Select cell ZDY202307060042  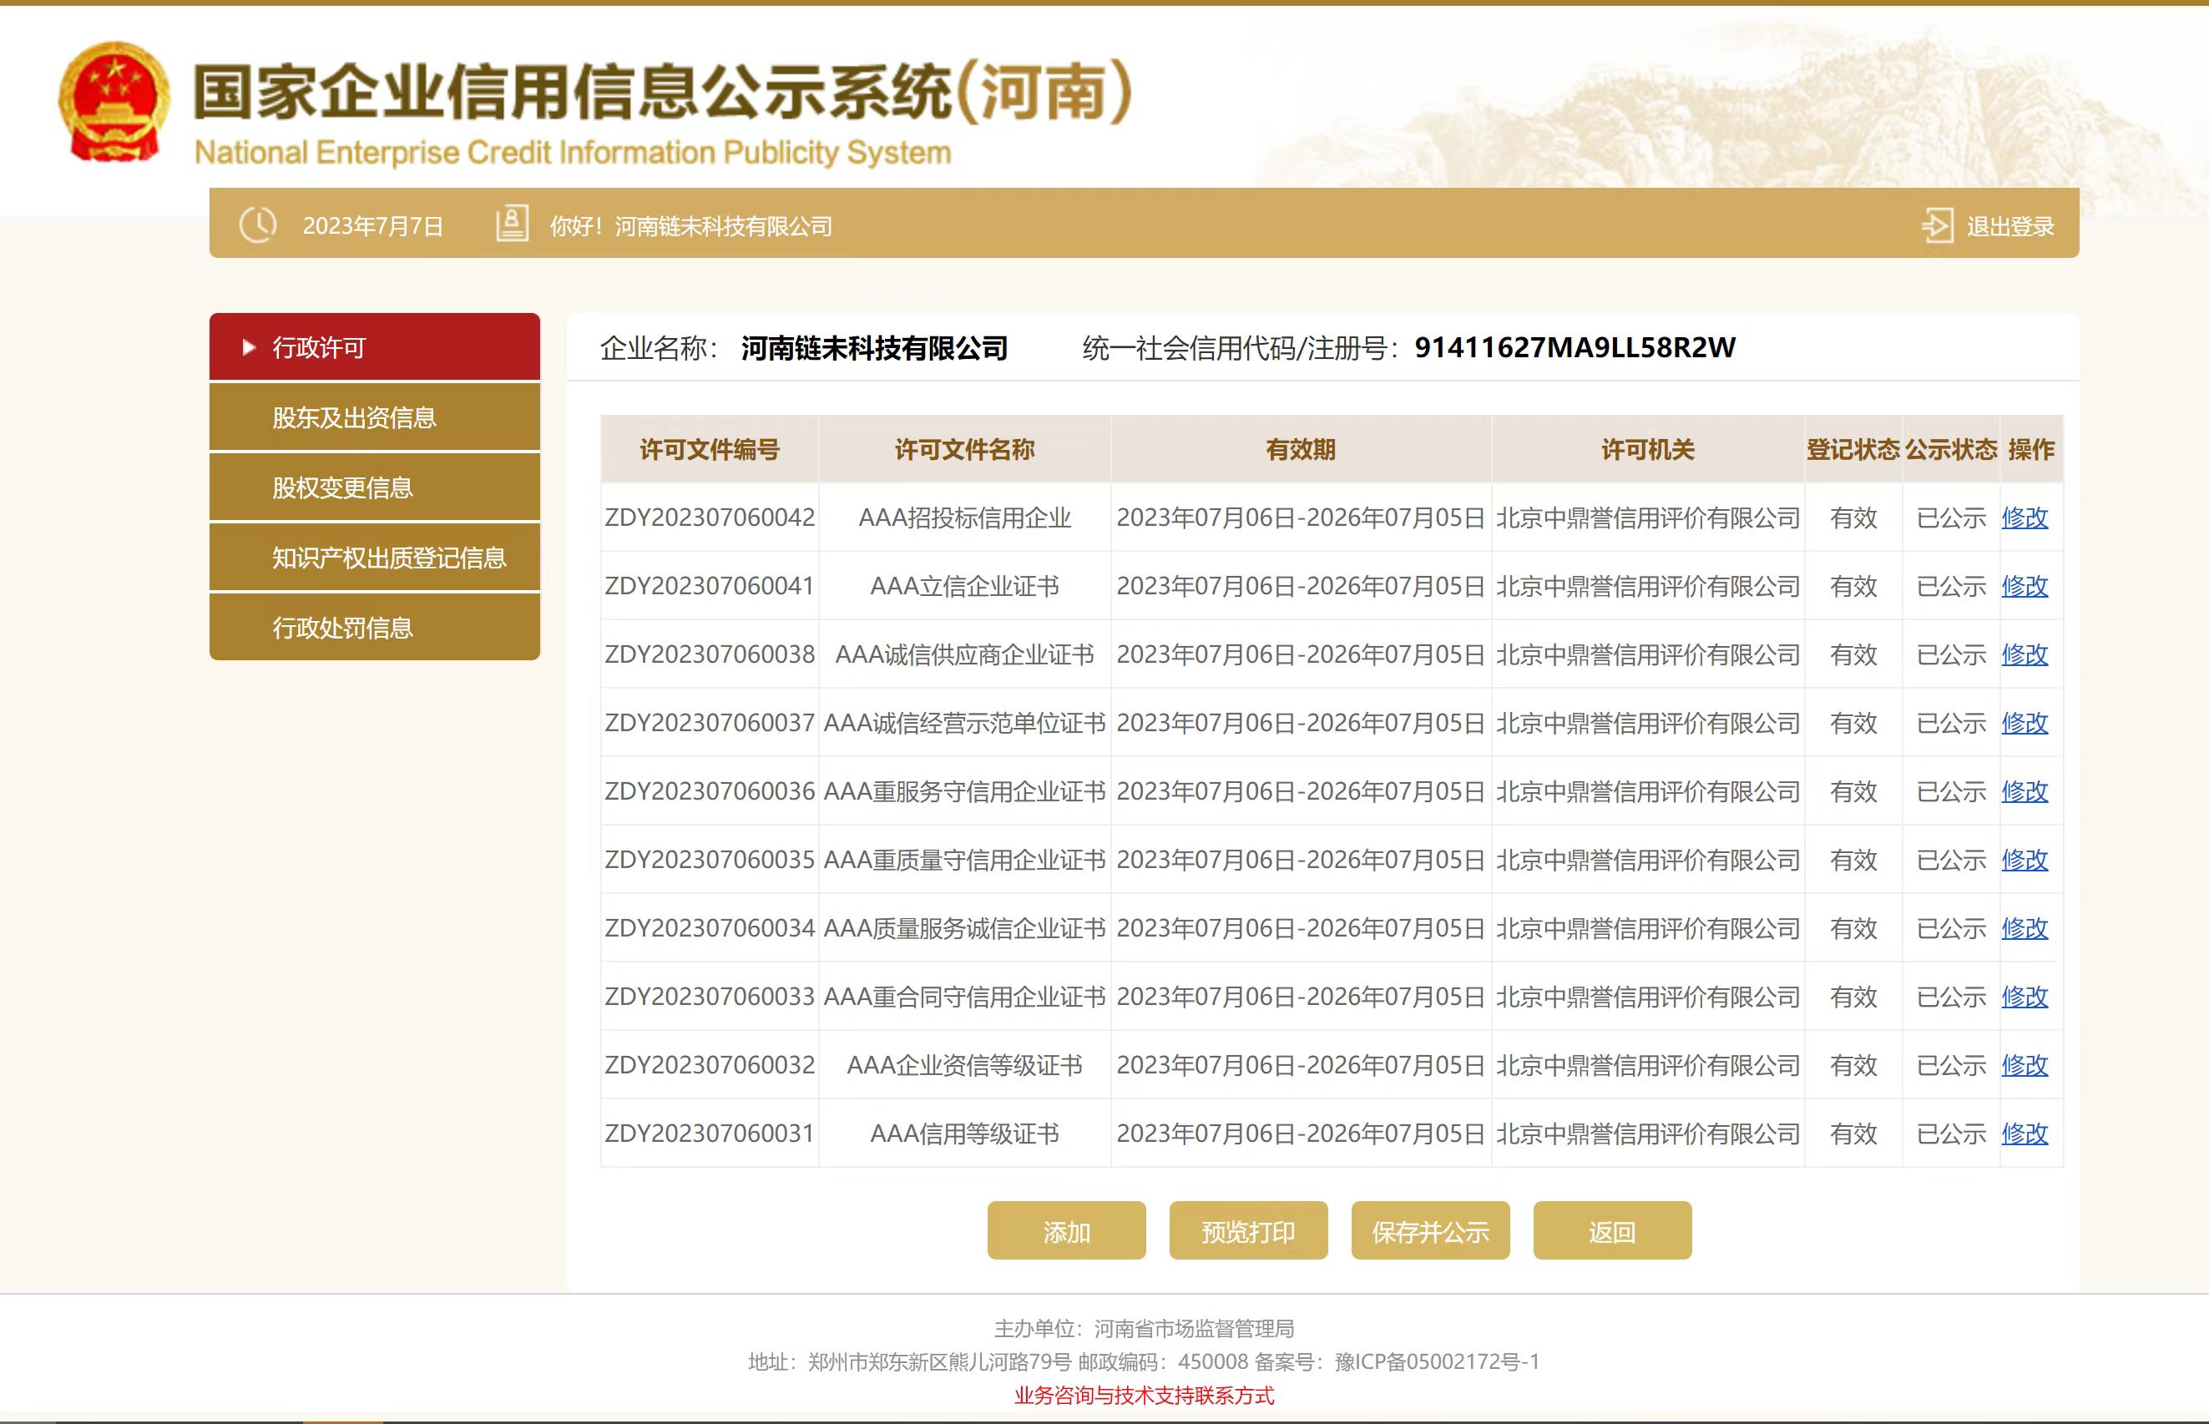[710, 518]
